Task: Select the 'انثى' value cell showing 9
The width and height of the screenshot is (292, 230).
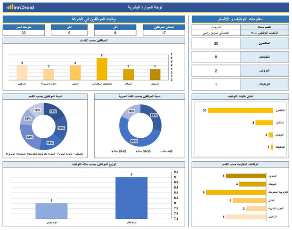Action: pos(69,33)
